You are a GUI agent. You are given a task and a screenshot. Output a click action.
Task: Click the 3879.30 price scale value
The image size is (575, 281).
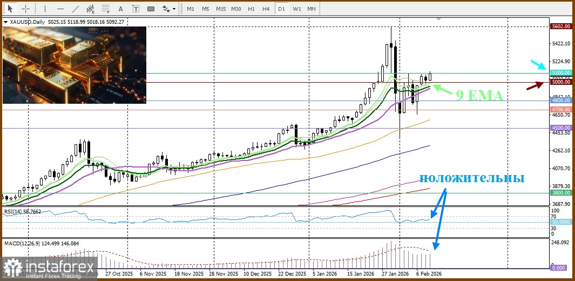561,186
